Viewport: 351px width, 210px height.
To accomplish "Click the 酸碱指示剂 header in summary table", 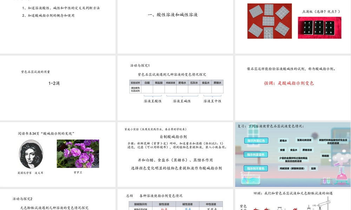I will pyautogui.click(x=141, y=204).
